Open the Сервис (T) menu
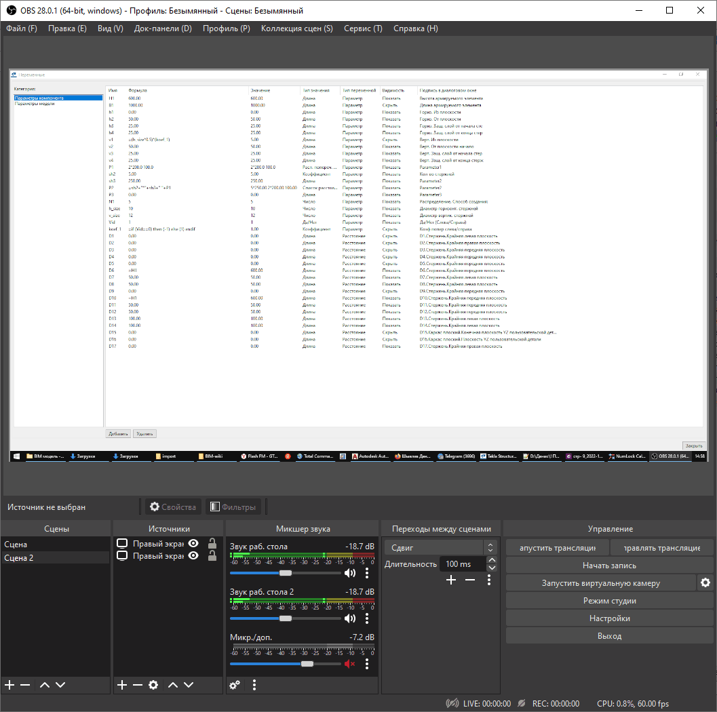 coord(363,28)
